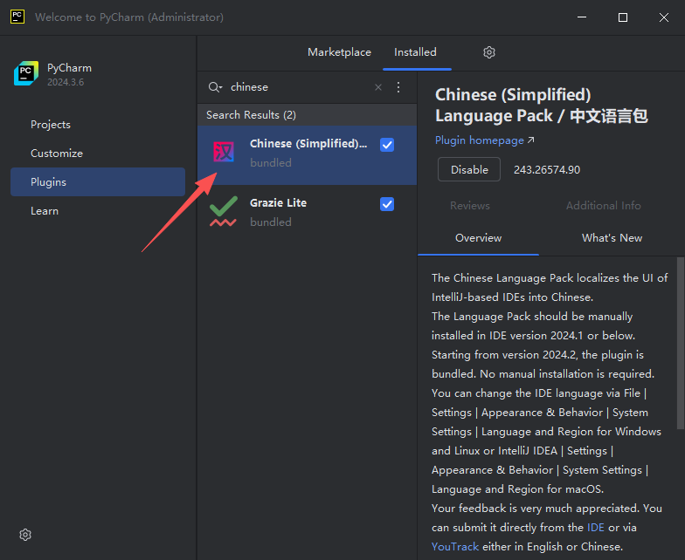The height and width of the screenshot is (560, 685).
Task: Open the What's New tab
Action: (x=612, y=238)
